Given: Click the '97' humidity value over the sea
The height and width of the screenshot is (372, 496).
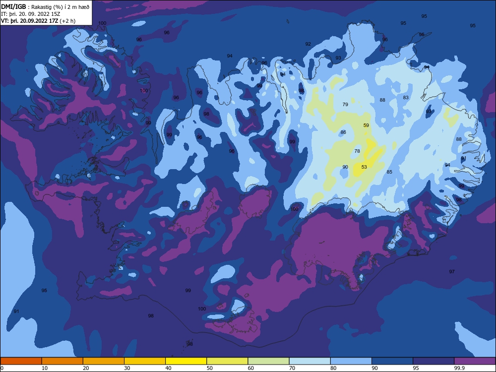Looking at the screenshot, I should [452, 272].
